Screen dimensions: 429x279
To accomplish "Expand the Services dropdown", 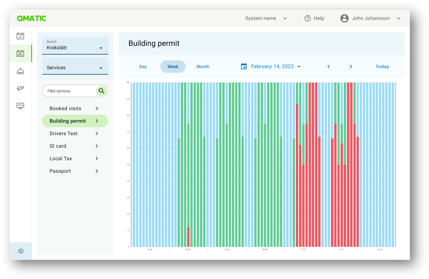I will [75, 67].
